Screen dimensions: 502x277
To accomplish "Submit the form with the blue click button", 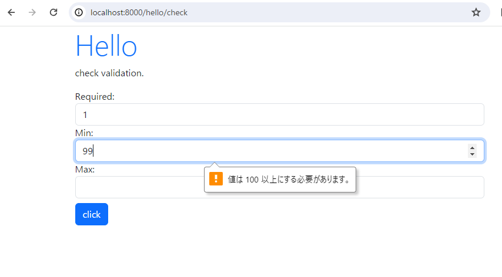I will (x=92, y=214).
